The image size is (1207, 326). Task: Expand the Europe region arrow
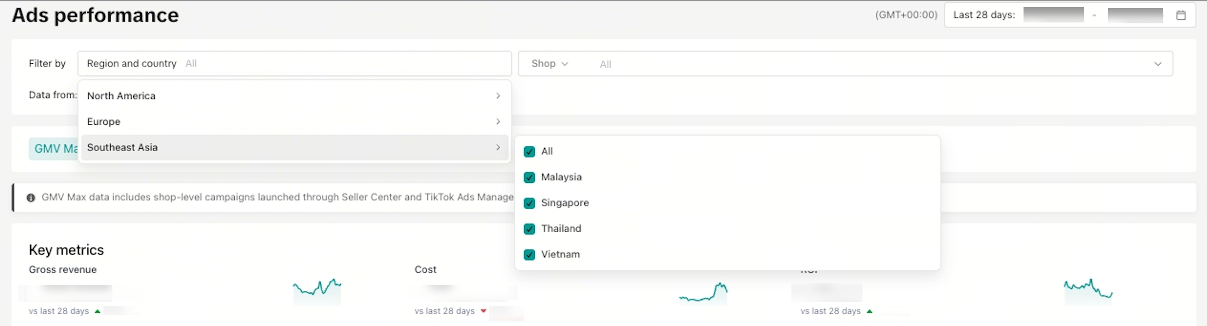tap(498, 122)
